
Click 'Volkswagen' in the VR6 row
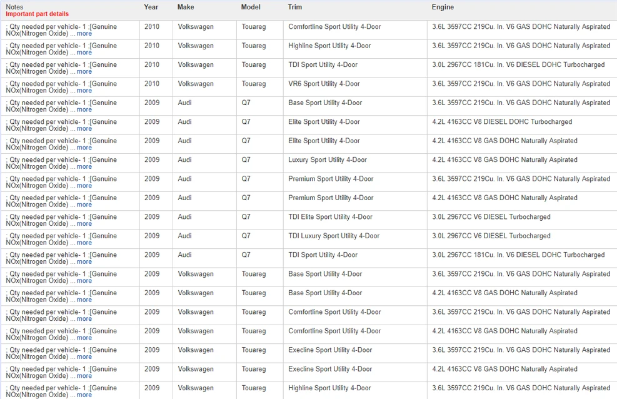click(196, 84)
